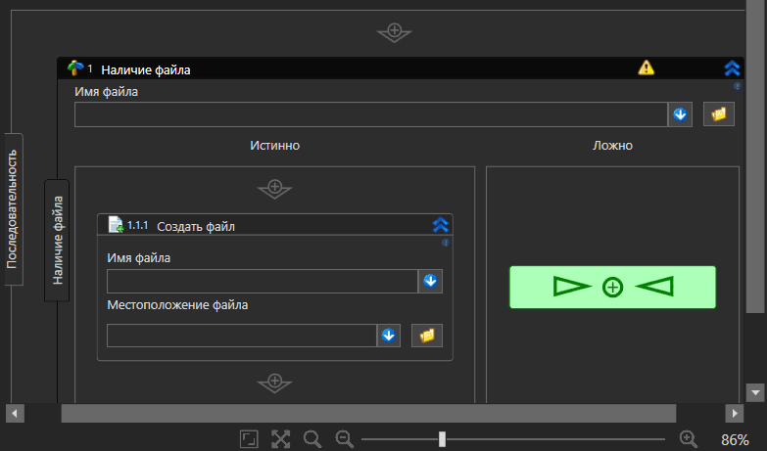This screenshot has height=451, width=767.
Task: Click the magnifier search icon
Action: [312, 439]
